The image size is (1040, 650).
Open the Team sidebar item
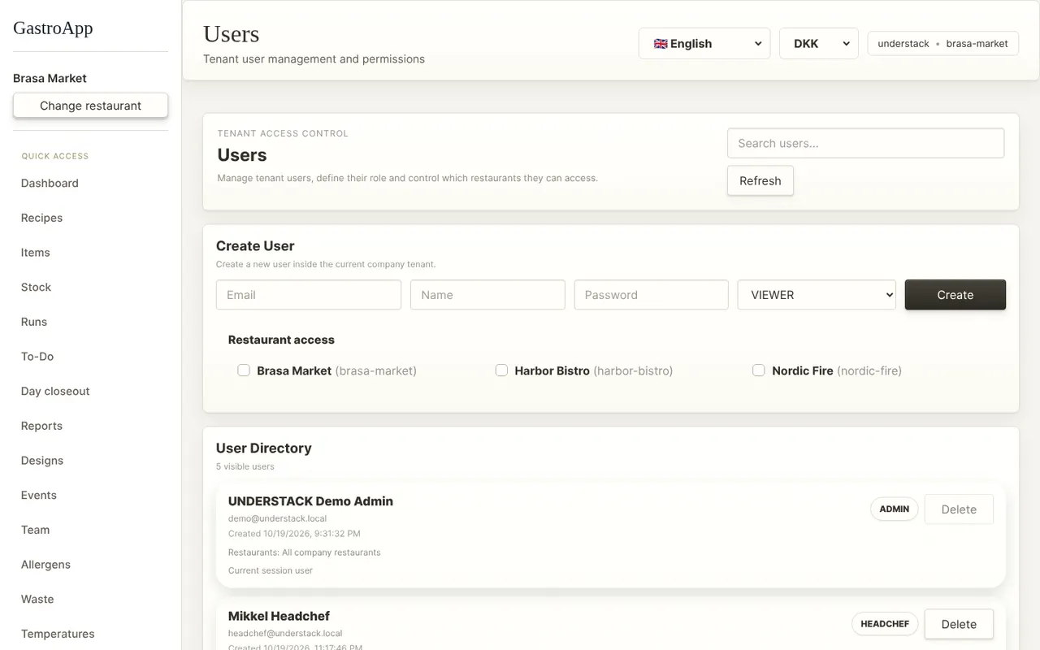pos(35,530)
